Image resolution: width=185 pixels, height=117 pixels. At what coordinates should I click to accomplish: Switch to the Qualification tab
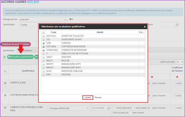click(9, 50)
